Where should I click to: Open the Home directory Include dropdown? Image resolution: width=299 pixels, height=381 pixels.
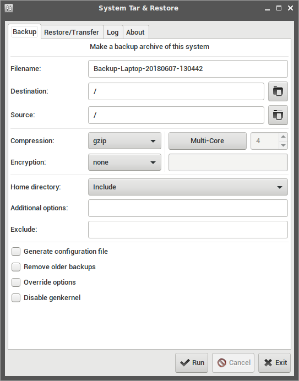188,187
